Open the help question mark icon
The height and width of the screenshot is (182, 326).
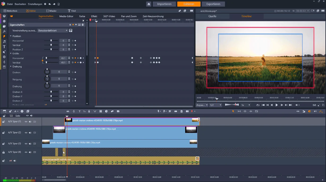(x=45, y=4)
